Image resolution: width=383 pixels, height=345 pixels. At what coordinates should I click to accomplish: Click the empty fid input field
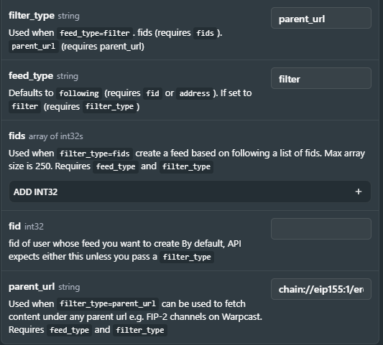point(321,229)
